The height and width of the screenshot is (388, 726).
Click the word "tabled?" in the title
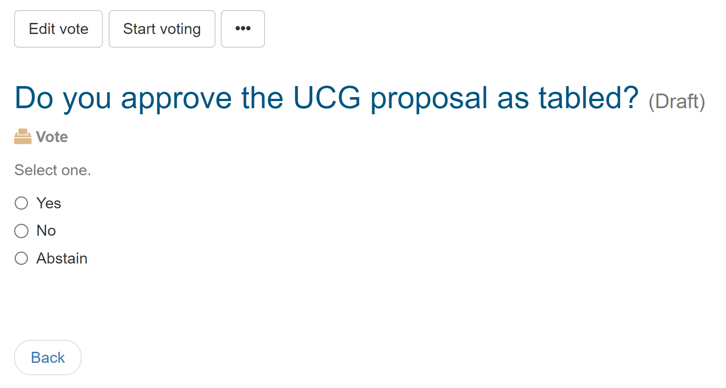pos(588,98)
